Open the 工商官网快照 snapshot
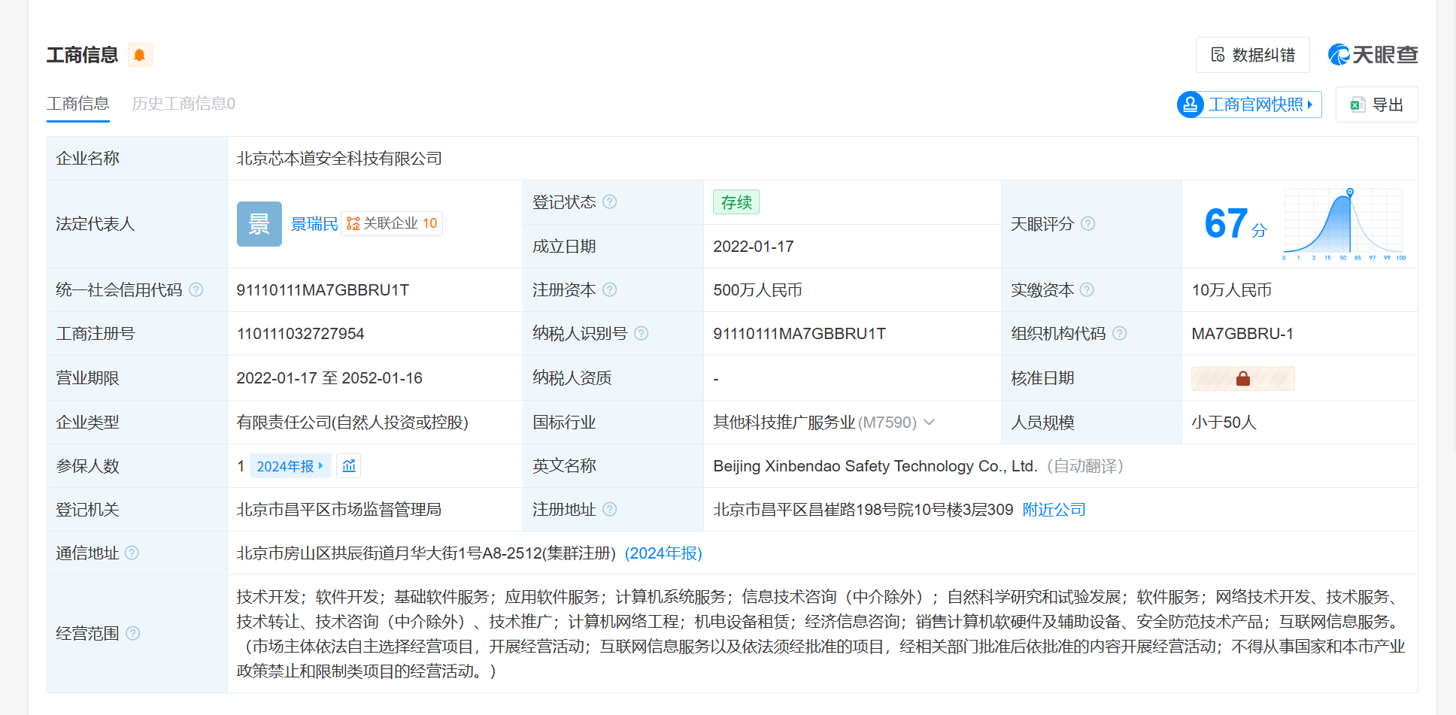 point(1249,105)
